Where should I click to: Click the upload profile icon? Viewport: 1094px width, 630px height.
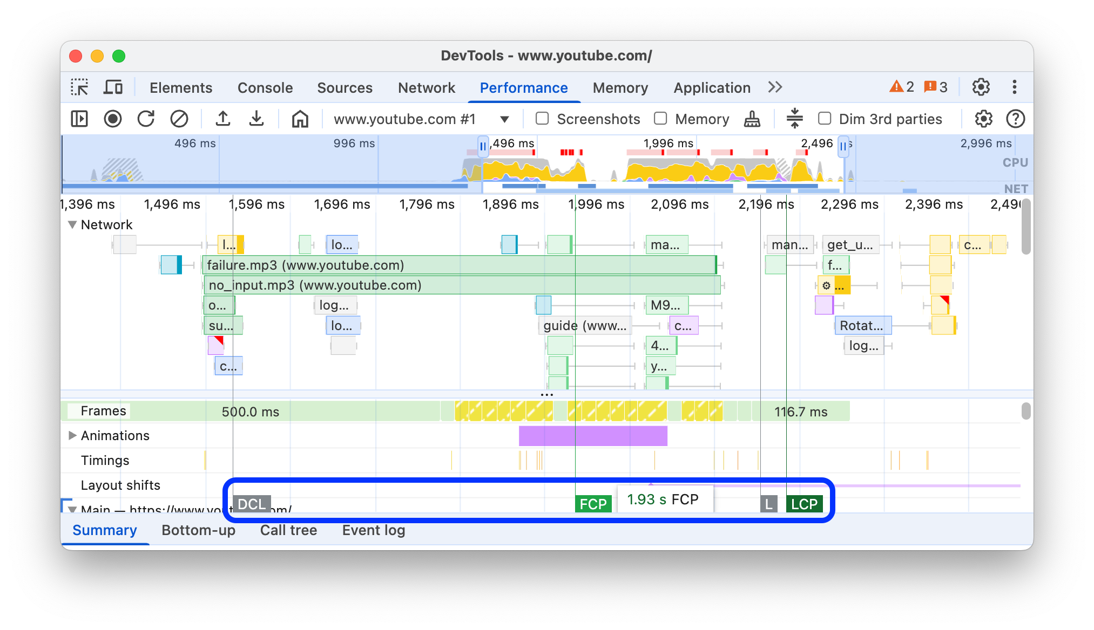click(x=224, y=118)
